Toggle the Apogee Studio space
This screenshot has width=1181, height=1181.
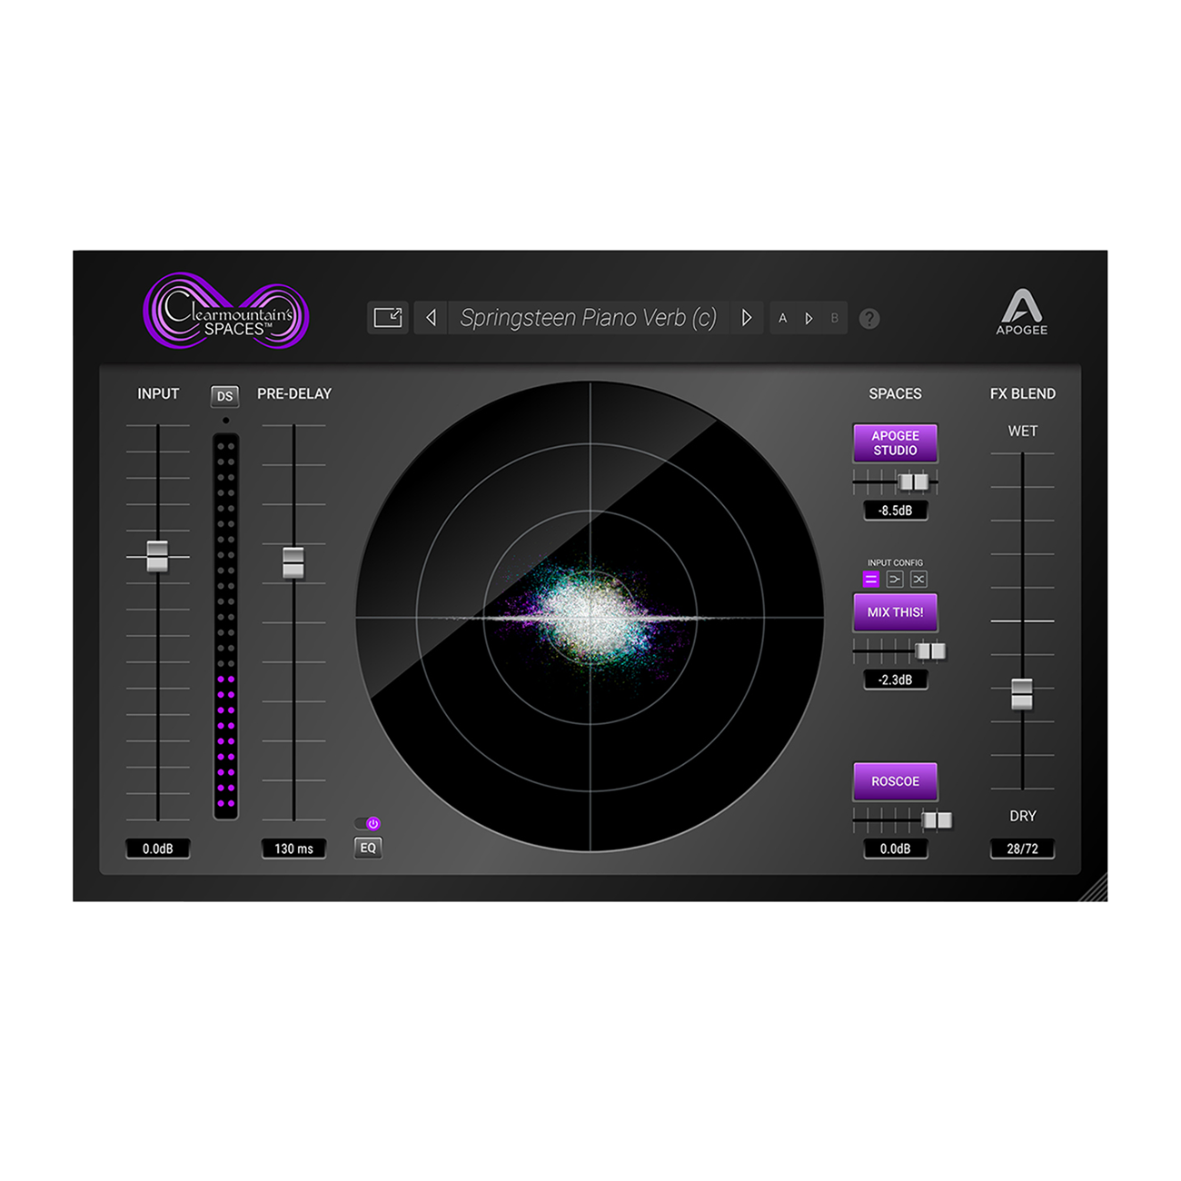point(895,443)
